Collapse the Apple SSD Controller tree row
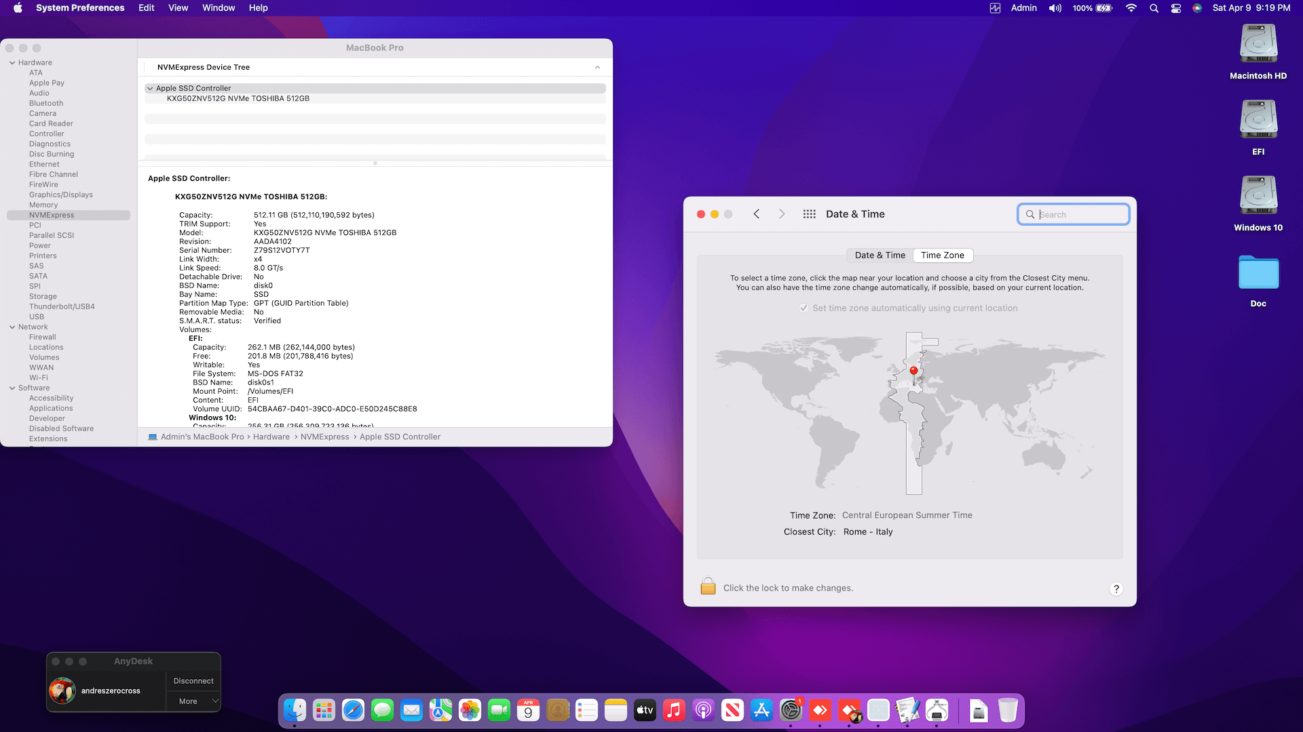This screenshot has height=732, width=1303. [150, 89]
